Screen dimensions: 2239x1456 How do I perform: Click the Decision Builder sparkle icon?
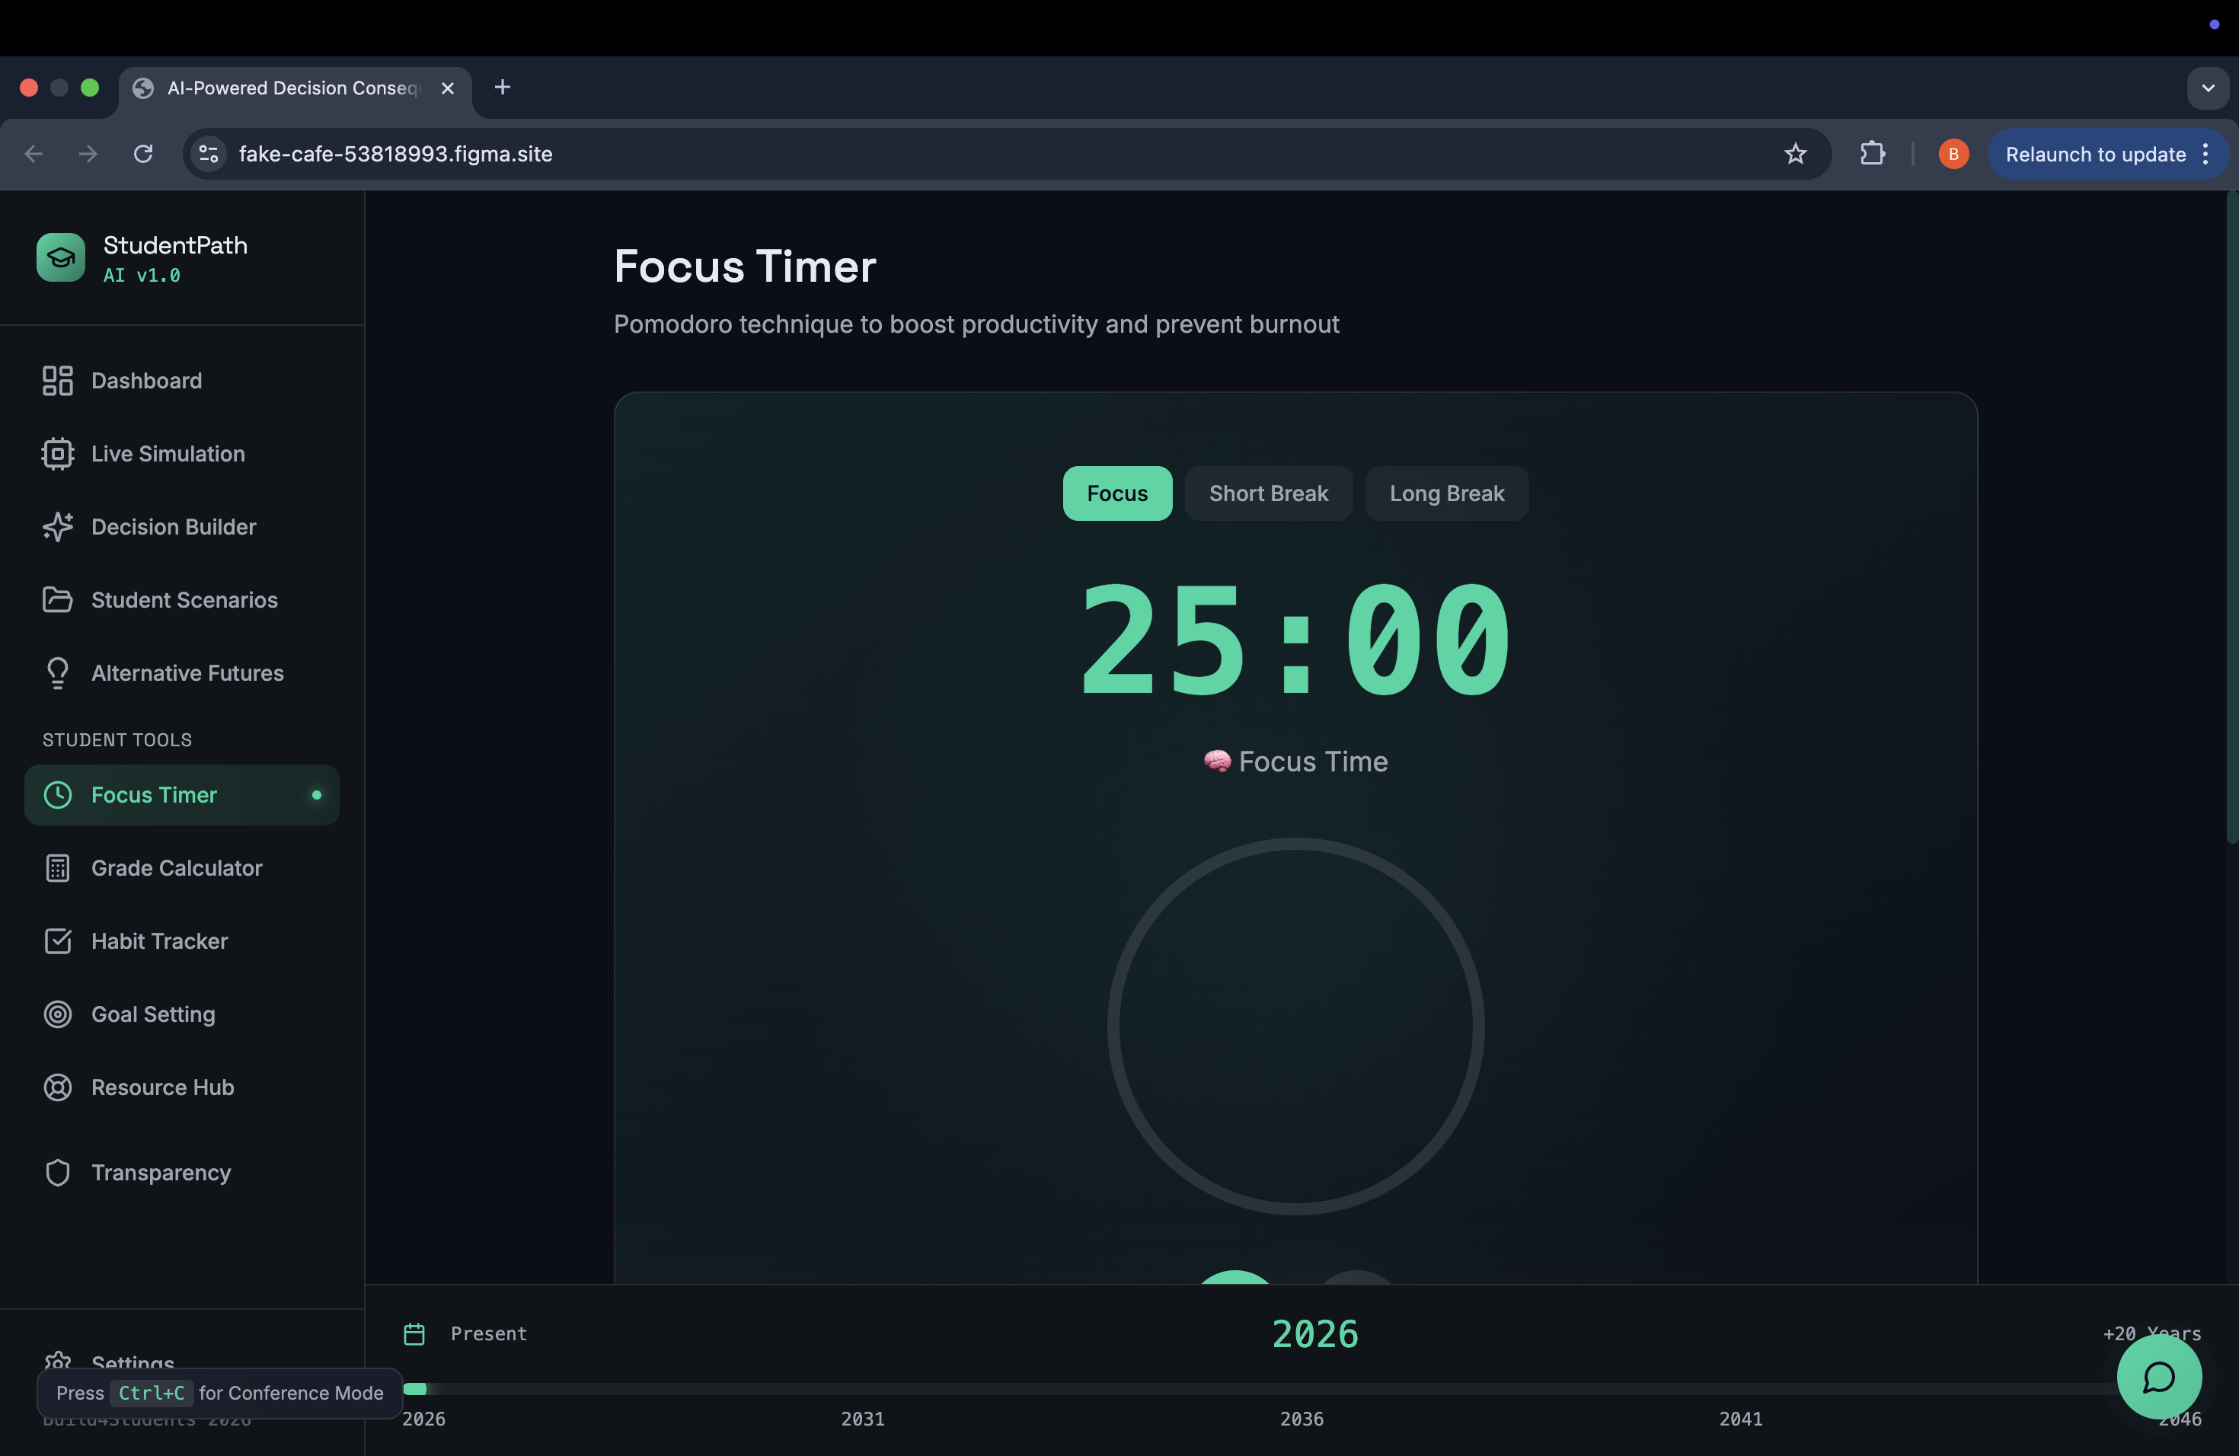(57, 527)
